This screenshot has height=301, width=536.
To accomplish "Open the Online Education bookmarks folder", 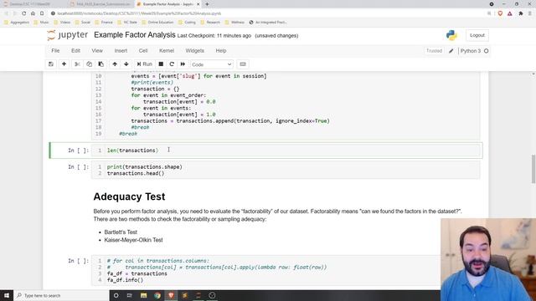I will [158, 23].
